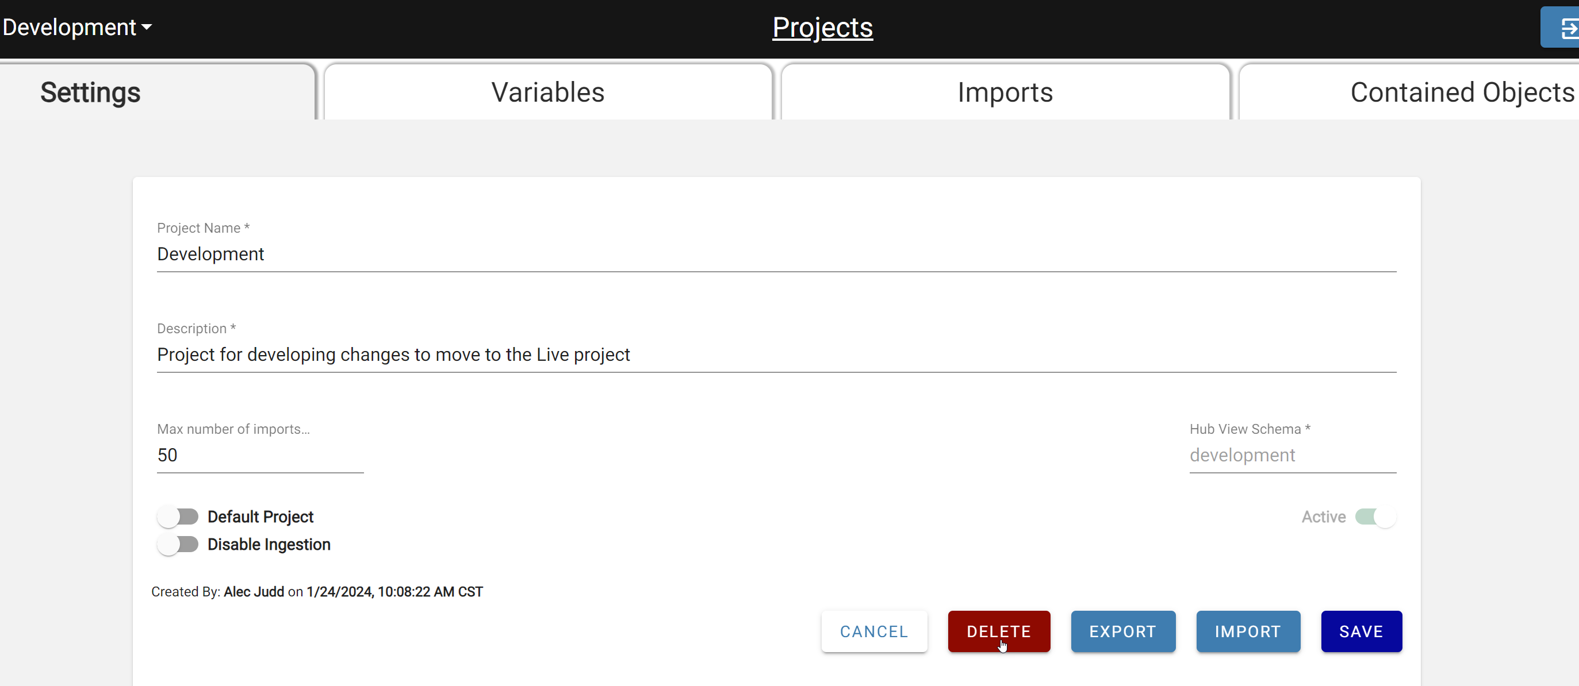Focus the Max number of imports field
Image resolution: width=1579 pixels, height=686 pixels.
[260, 455]
